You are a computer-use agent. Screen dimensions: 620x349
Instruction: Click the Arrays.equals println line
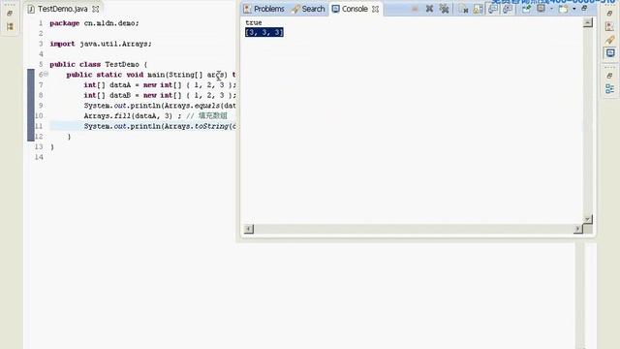coord(160,106)
